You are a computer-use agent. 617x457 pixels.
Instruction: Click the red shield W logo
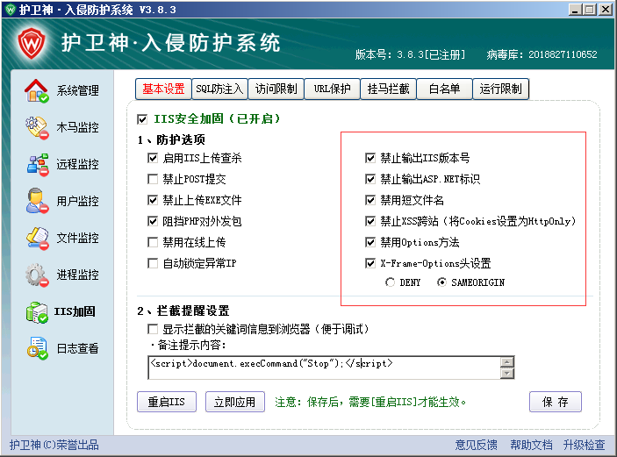pyautogui.click(x=32, y=43)
